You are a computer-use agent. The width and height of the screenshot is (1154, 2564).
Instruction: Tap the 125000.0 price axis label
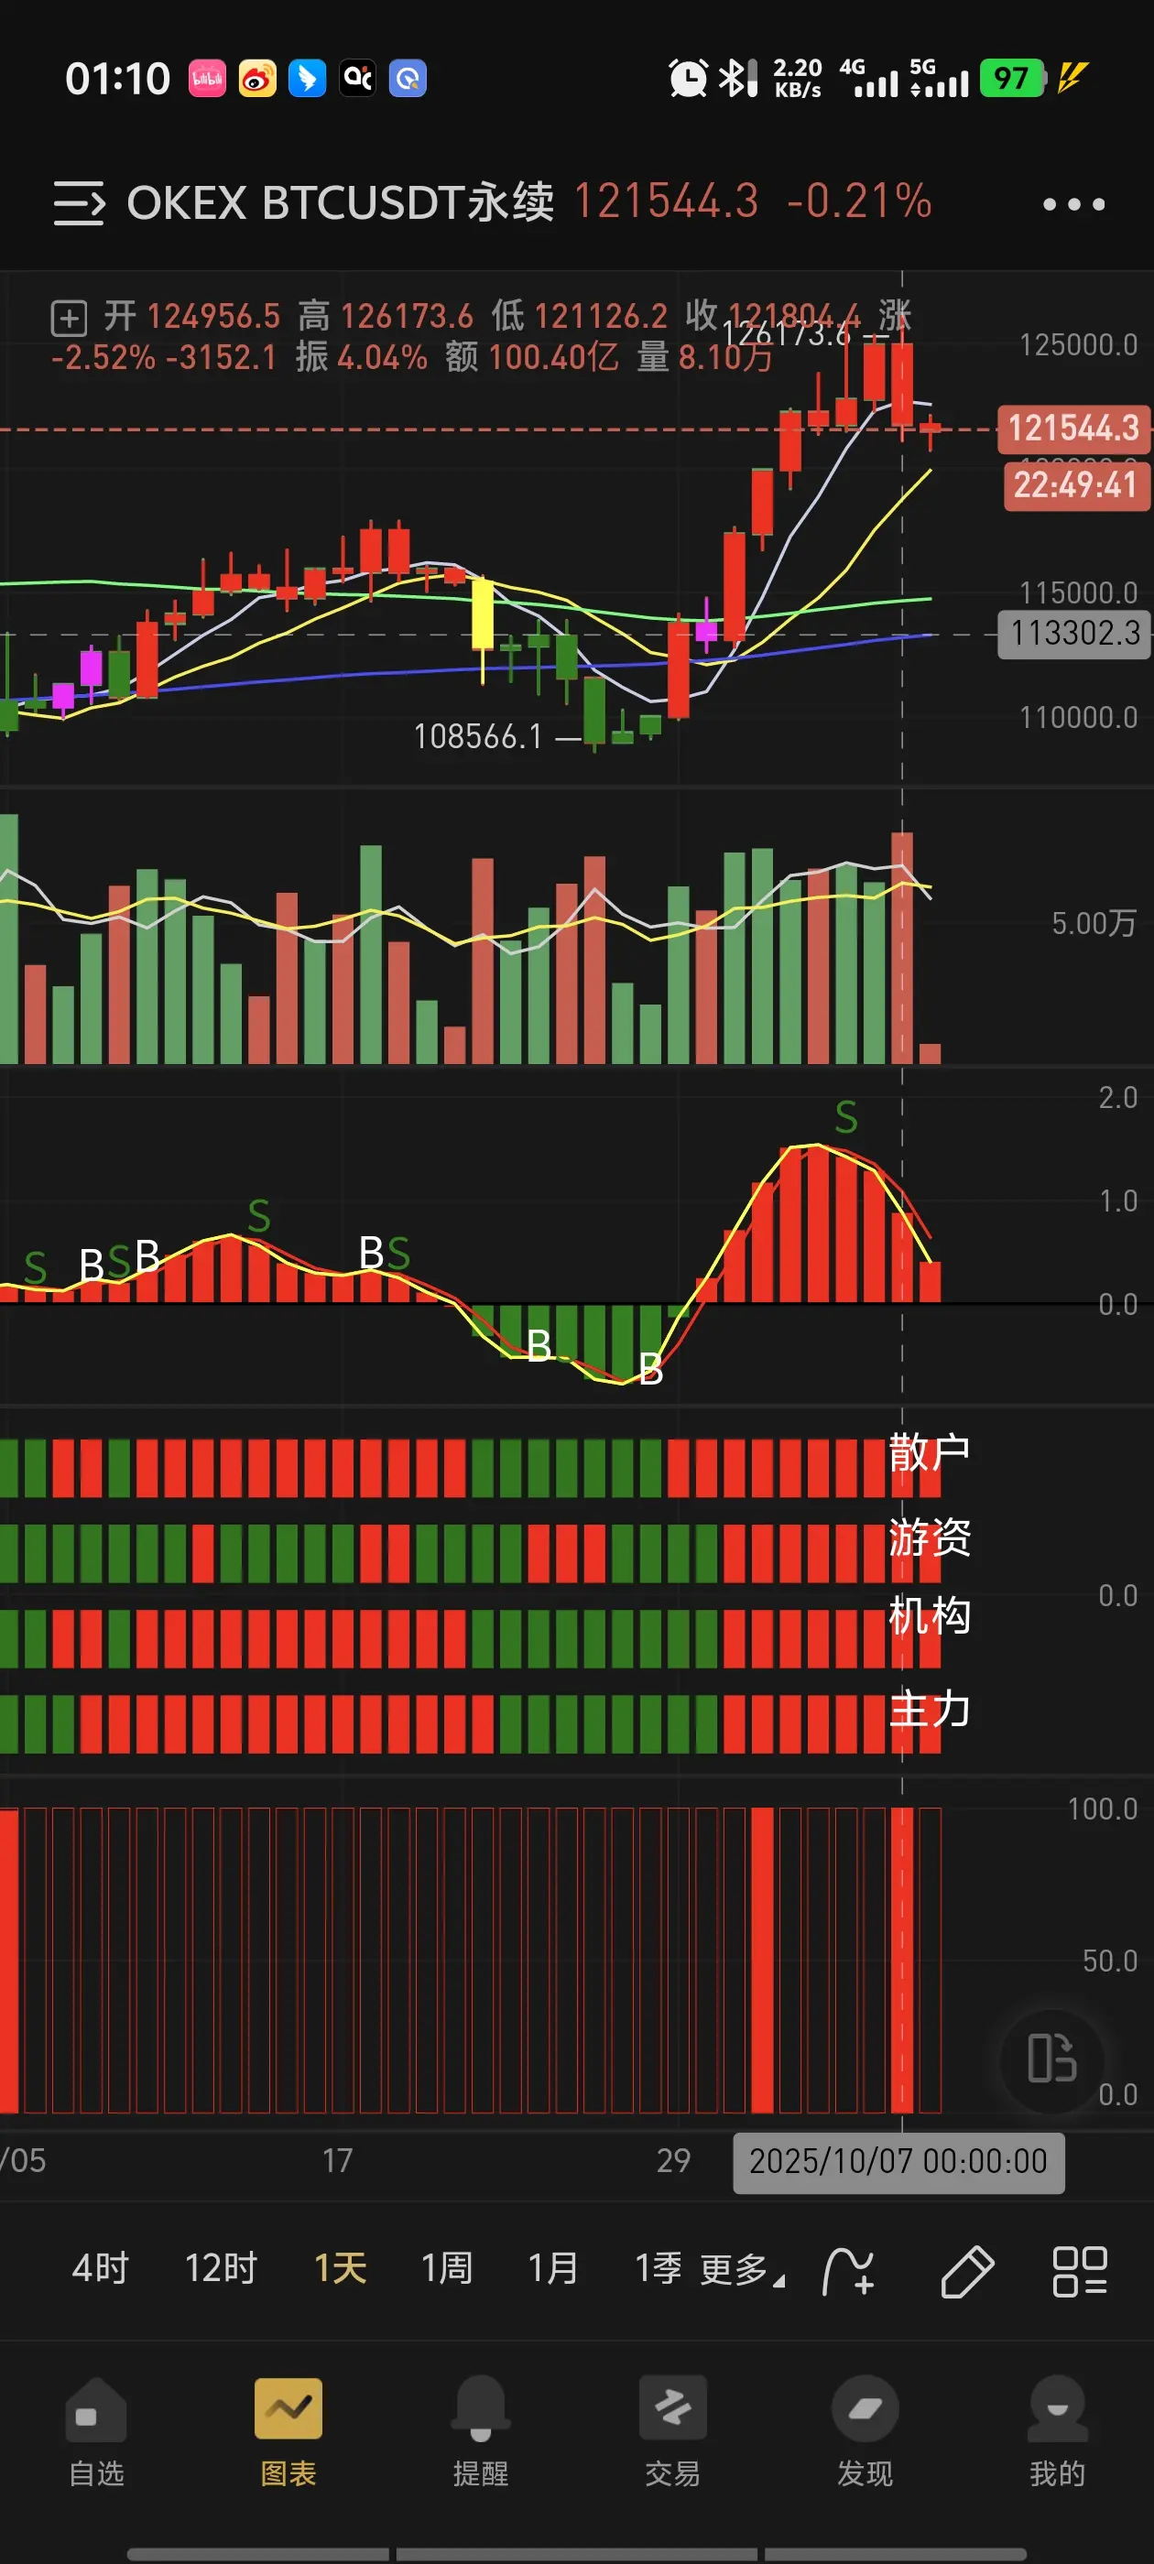(1078, 345)
